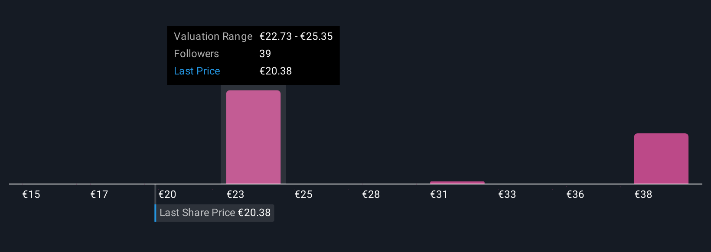711x252 pixels.
Task: Click the thin flat bar near €31
Action: coord(457,182)
